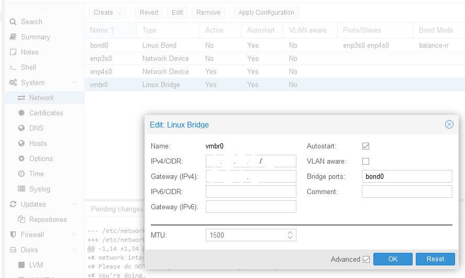The image size is (465, 278).
Task: Click the enp3s0 enp4s0 ports cell
Action: tap(366, 46)
